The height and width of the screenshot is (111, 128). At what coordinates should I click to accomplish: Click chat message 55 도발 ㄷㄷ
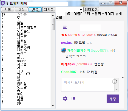point(83,43)
